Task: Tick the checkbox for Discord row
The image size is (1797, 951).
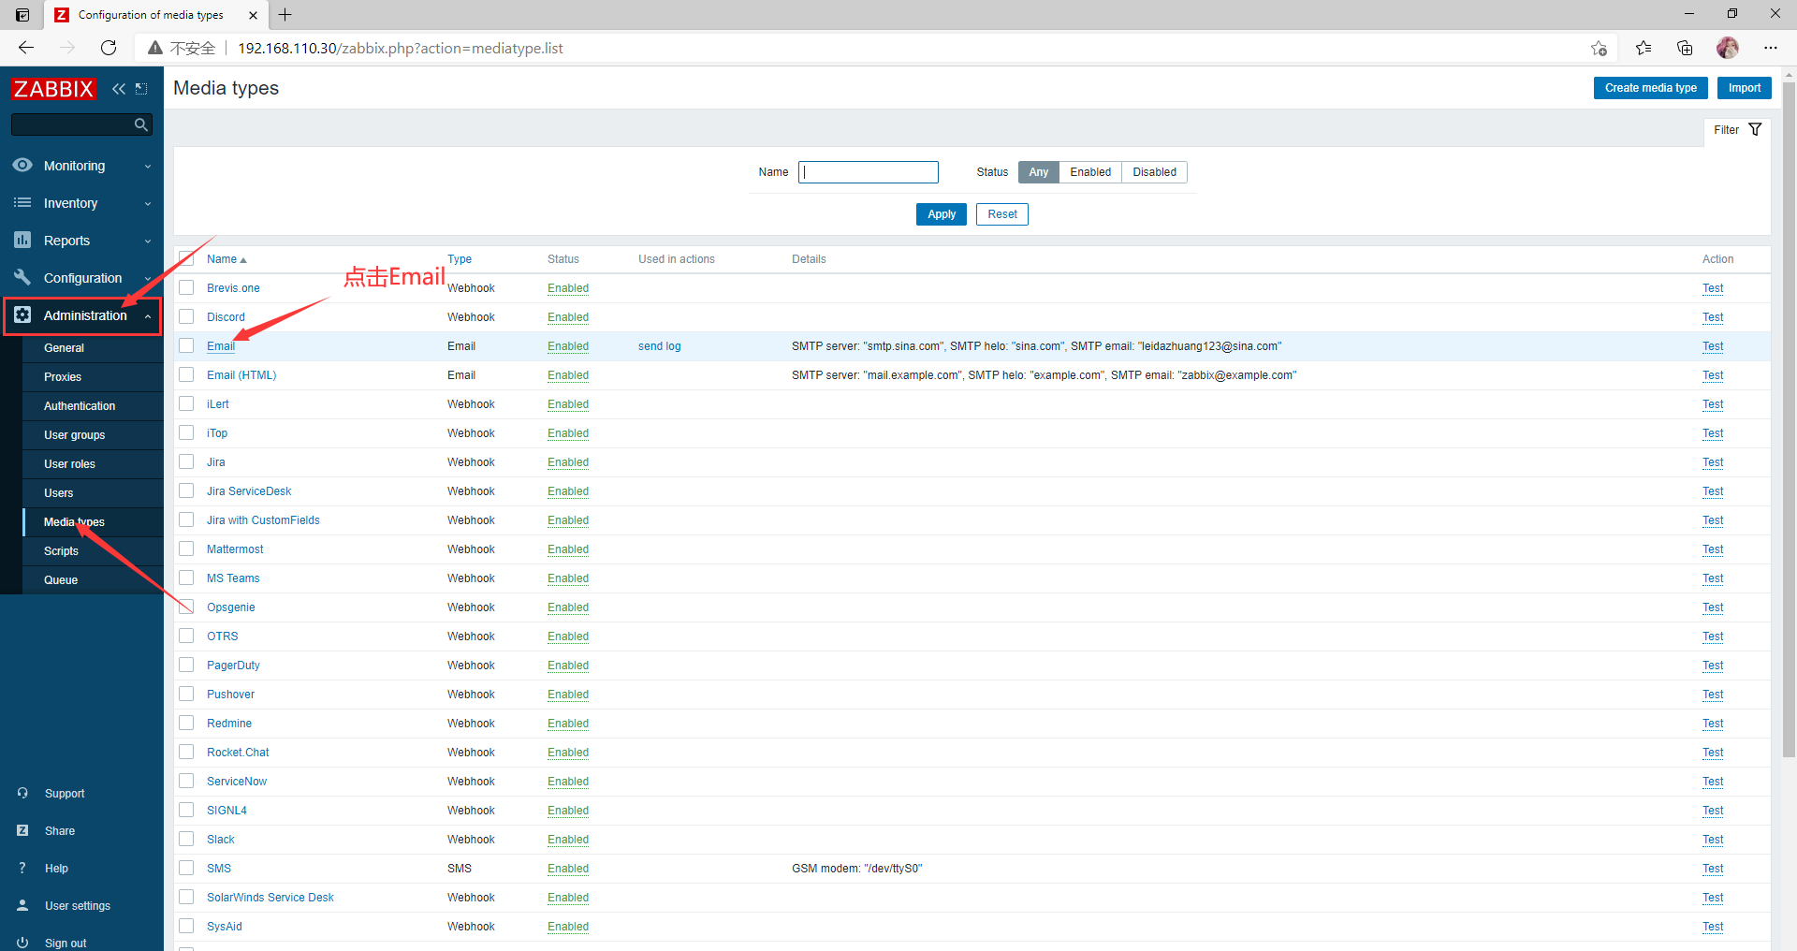Action: [x=187, y=317]
